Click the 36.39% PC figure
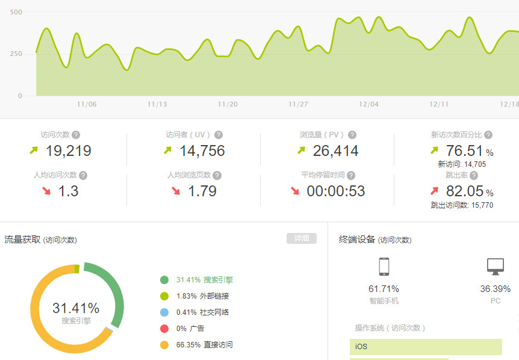The width and height of the screenshot is (519, 360). 496,289
